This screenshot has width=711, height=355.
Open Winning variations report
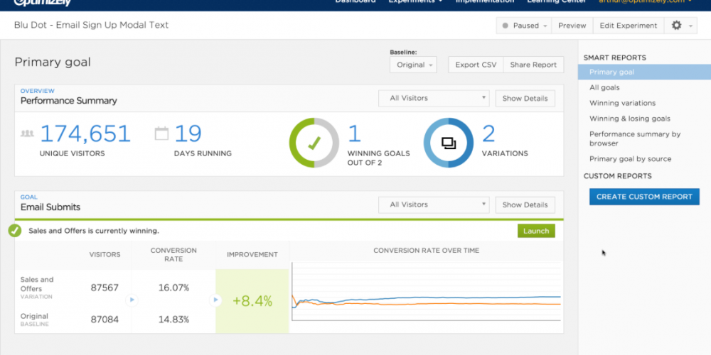[x=623, y=103]
